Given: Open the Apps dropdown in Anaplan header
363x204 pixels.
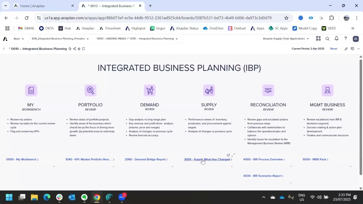Looking at the screenshot, I should tap(19, 39).
